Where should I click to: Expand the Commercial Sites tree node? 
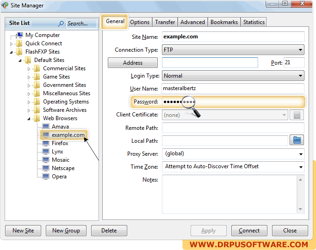(29, 69)
